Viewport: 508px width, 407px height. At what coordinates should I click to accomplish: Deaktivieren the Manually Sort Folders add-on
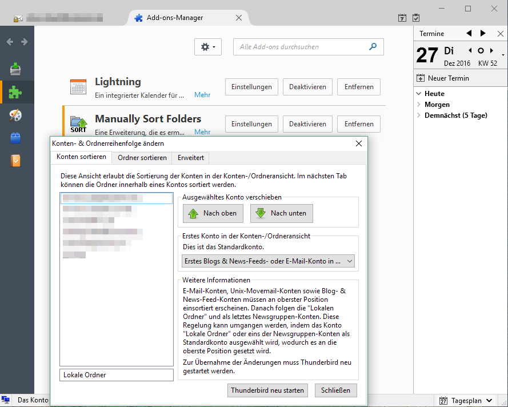coord(308,124)
